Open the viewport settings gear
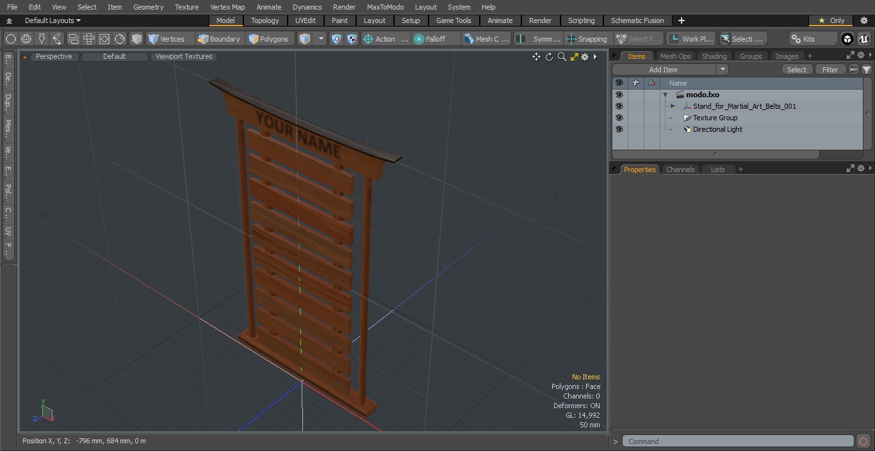This screenshot has height=451, width=875. (585, 57)
